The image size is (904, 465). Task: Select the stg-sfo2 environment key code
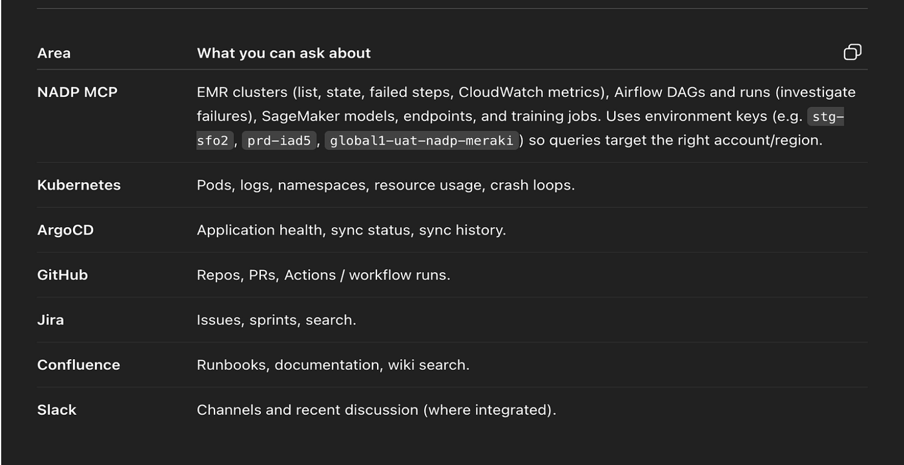coord(825,117)
